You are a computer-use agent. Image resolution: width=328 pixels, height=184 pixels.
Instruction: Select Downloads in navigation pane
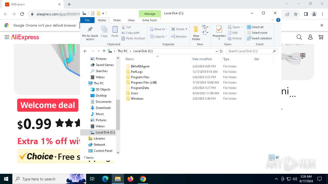[103, 108]
